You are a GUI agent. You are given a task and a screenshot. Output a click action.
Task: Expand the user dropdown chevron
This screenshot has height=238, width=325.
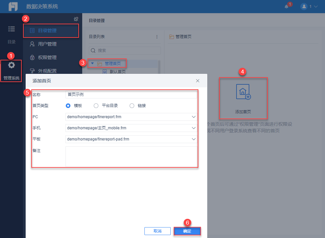316,7
